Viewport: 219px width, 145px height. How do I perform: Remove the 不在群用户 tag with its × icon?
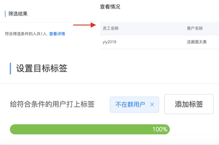pos(152,105)
